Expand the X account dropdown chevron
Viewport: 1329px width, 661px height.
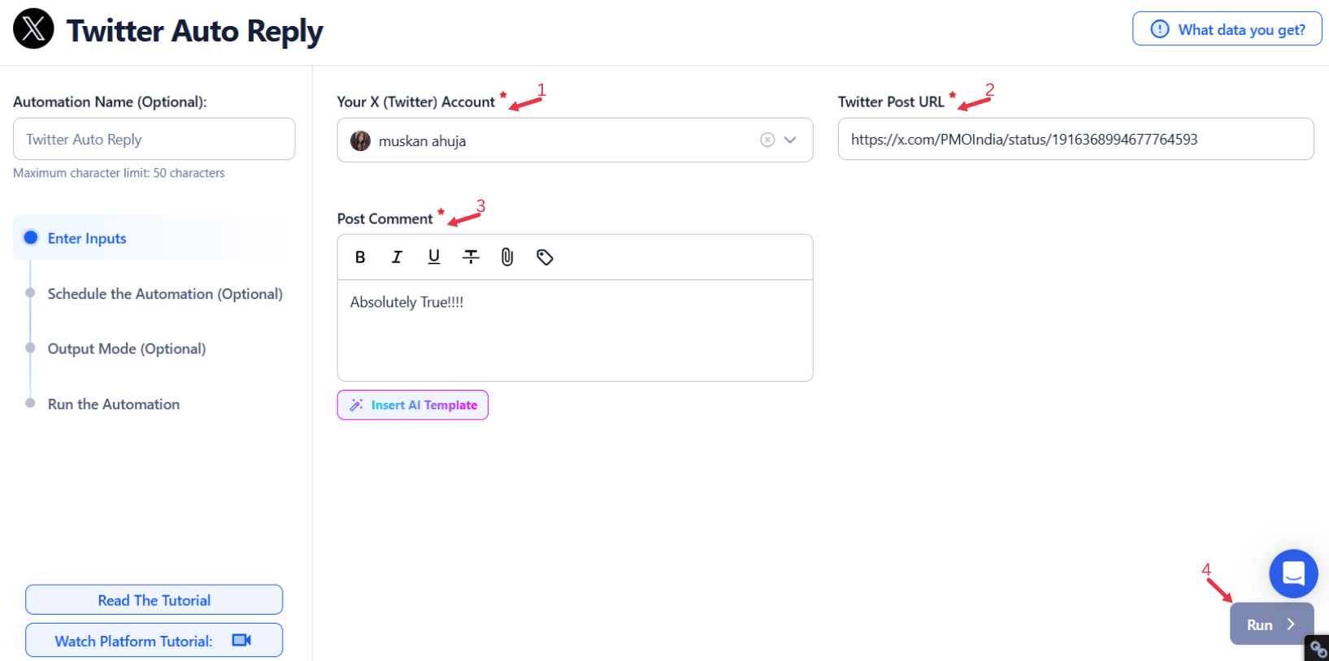tap(790, 140)
